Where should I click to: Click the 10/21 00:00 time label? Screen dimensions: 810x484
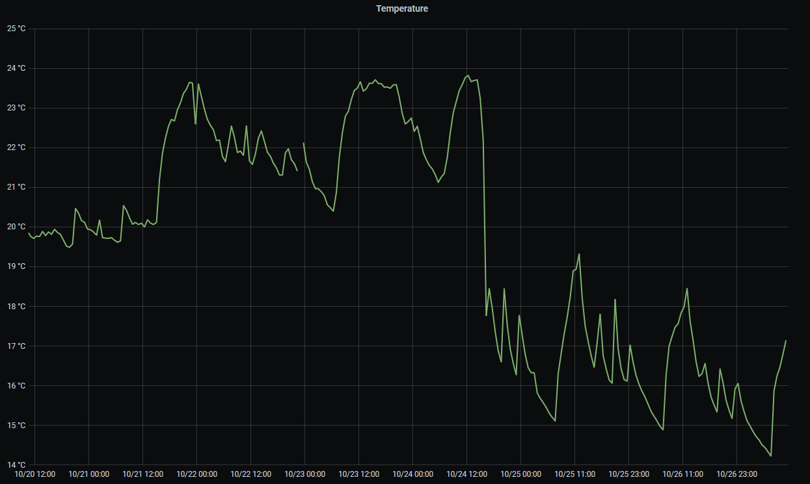[88, 474]
